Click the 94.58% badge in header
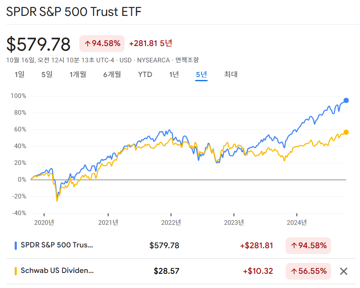The width and height of the screenshot is (360, 288). pyautogui.click(x=102, y=43)
